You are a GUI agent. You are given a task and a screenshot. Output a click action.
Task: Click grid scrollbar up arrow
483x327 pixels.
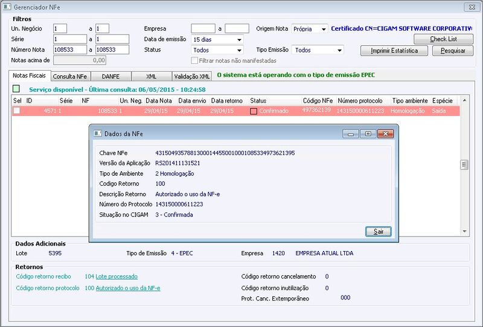[464, 100]
